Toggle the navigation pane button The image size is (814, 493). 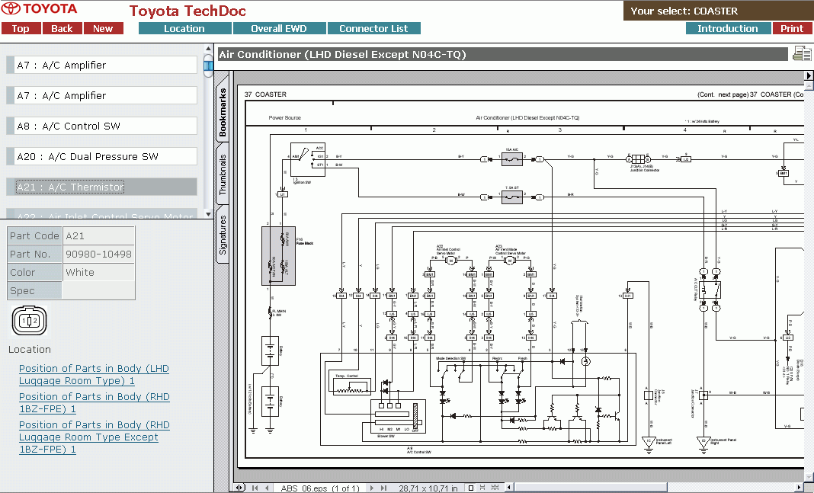[x=239, y=488]
